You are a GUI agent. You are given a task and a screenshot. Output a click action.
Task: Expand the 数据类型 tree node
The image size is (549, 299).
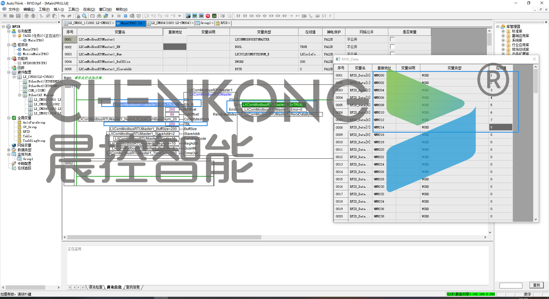[x=9, y=150]
